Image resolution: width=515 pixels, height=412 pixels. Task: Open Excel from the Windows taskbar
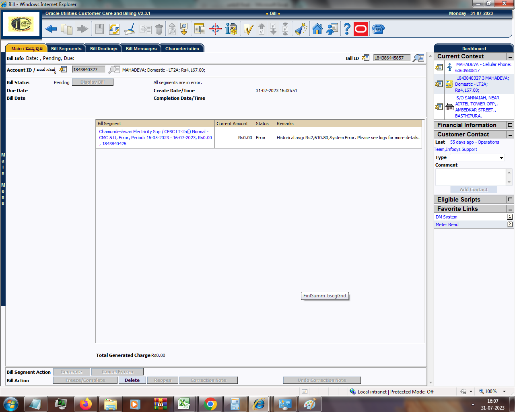184,404
